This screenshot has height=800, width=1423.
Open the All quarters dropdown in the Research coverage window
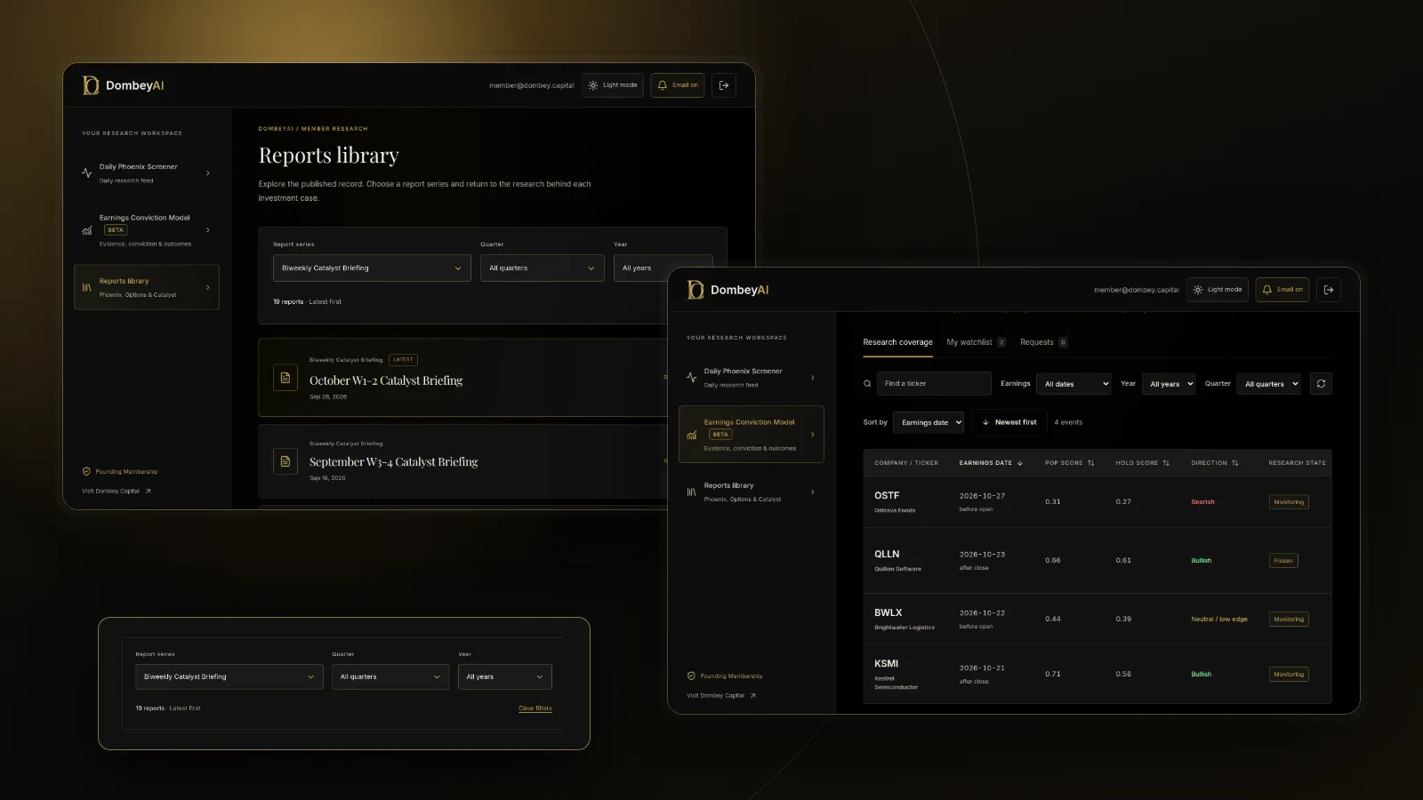[1269, 384]
